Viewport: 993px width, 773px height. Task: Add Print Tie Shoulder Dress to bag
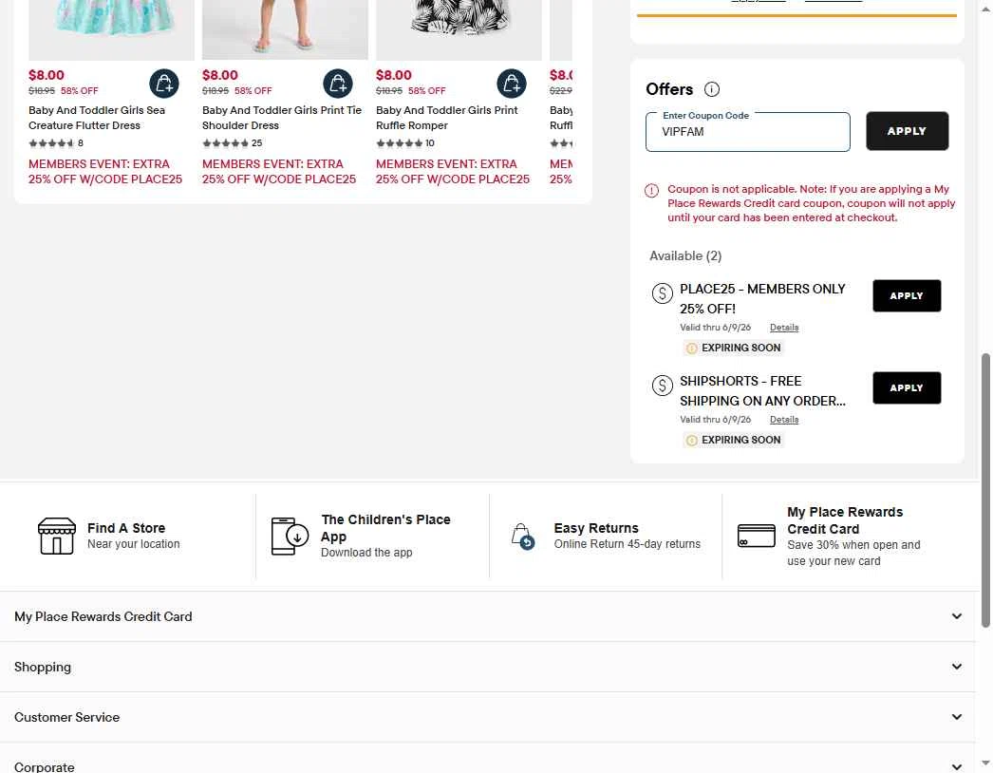coord(338,84)
